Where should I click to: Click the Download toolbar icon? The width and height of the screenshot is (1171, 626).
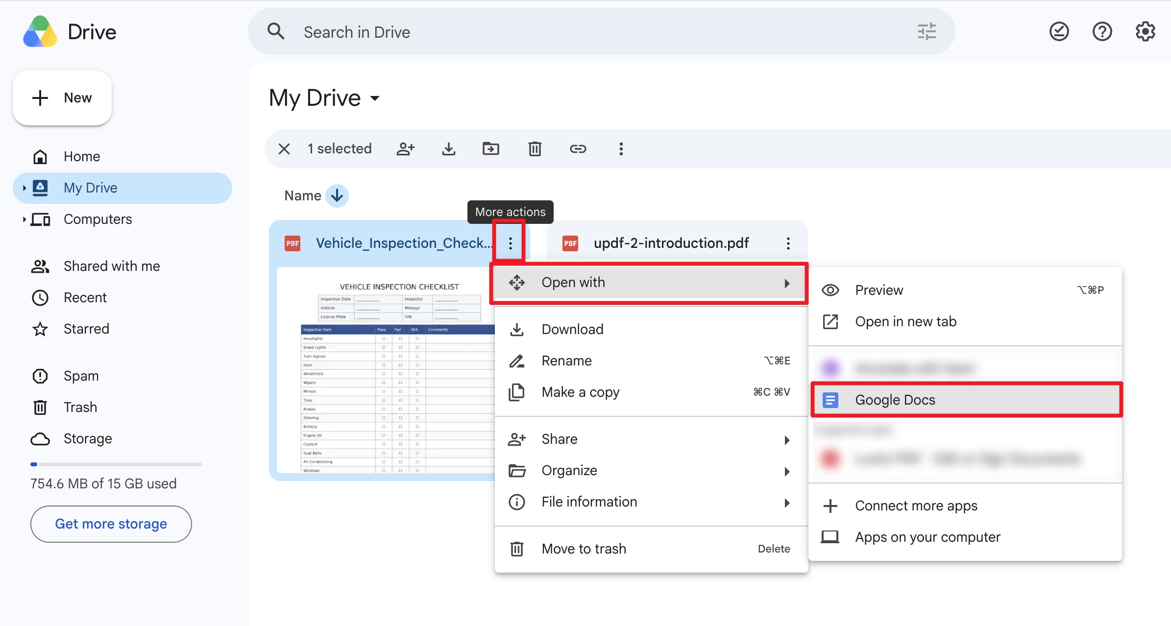[448, 149]
